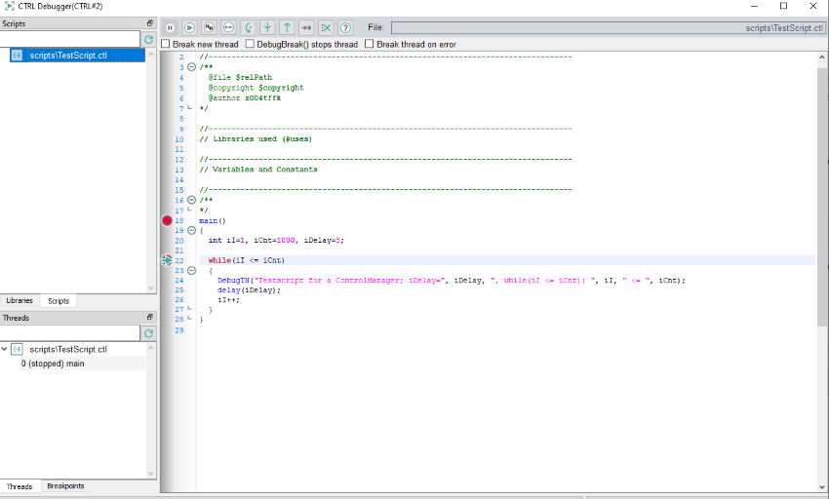This screenshot has height=499, width=829.
Task: Enable Break new thread checkbox
Action: pos(166,44)
